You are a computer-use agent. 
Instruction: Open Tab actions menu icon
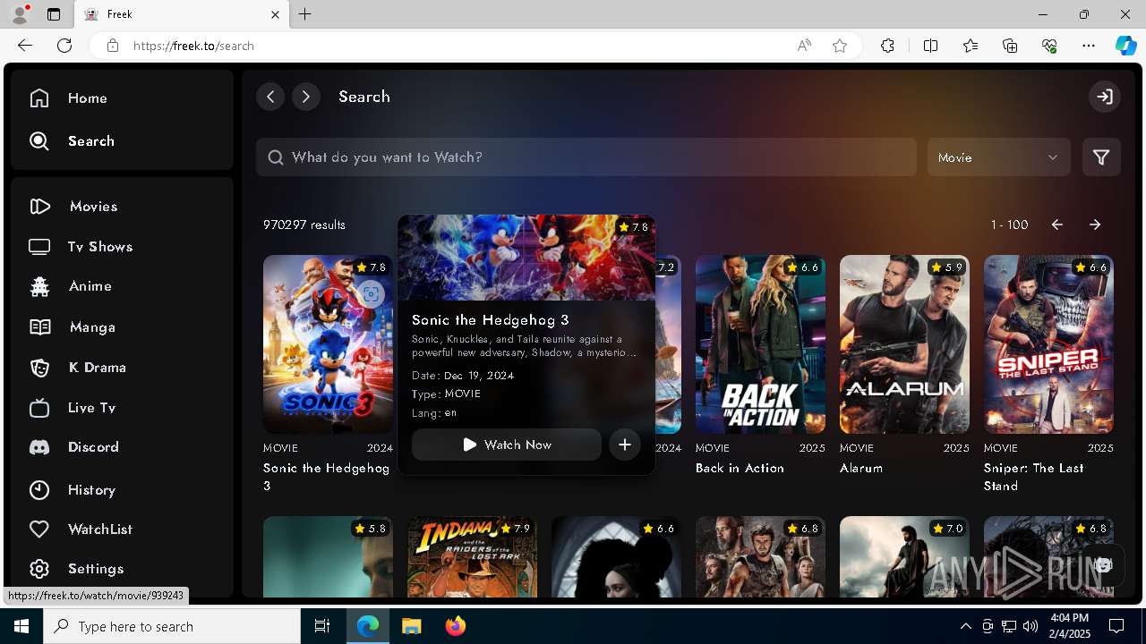click(x=54, y=14)
